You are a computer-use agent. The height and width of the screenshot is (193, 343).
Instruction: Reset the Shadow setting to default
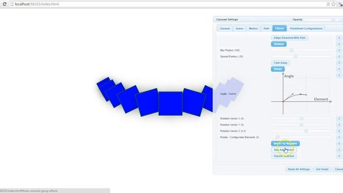339,44
